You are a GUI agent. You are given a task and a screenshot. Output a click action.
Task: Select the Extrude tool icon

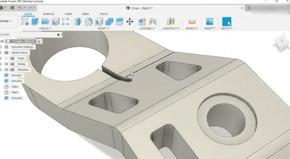35,22
